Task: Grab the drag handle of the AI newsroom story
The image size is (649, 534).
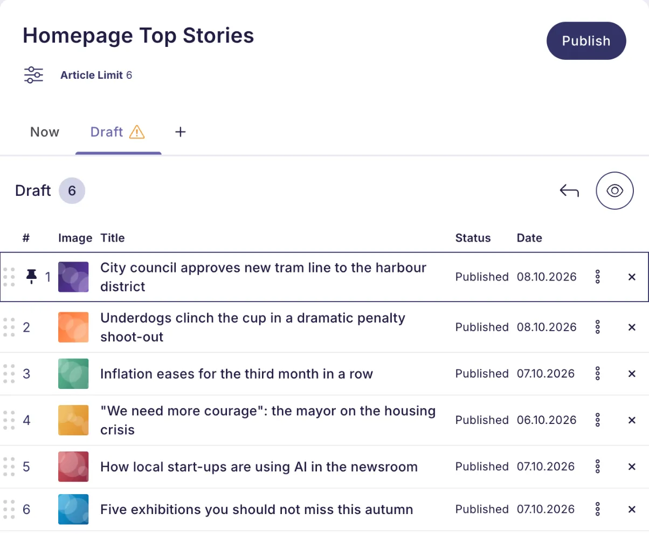Action: tap(9, 467)
